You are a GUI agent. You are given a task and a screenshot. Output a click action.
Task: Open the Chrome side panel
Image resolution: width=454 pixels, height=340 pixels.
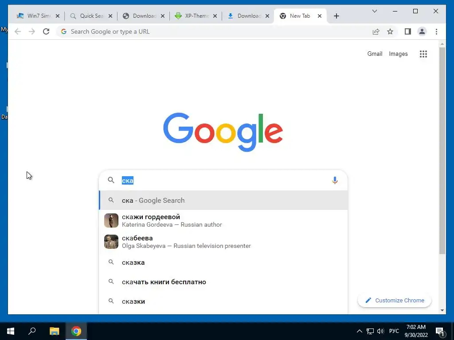408,31
